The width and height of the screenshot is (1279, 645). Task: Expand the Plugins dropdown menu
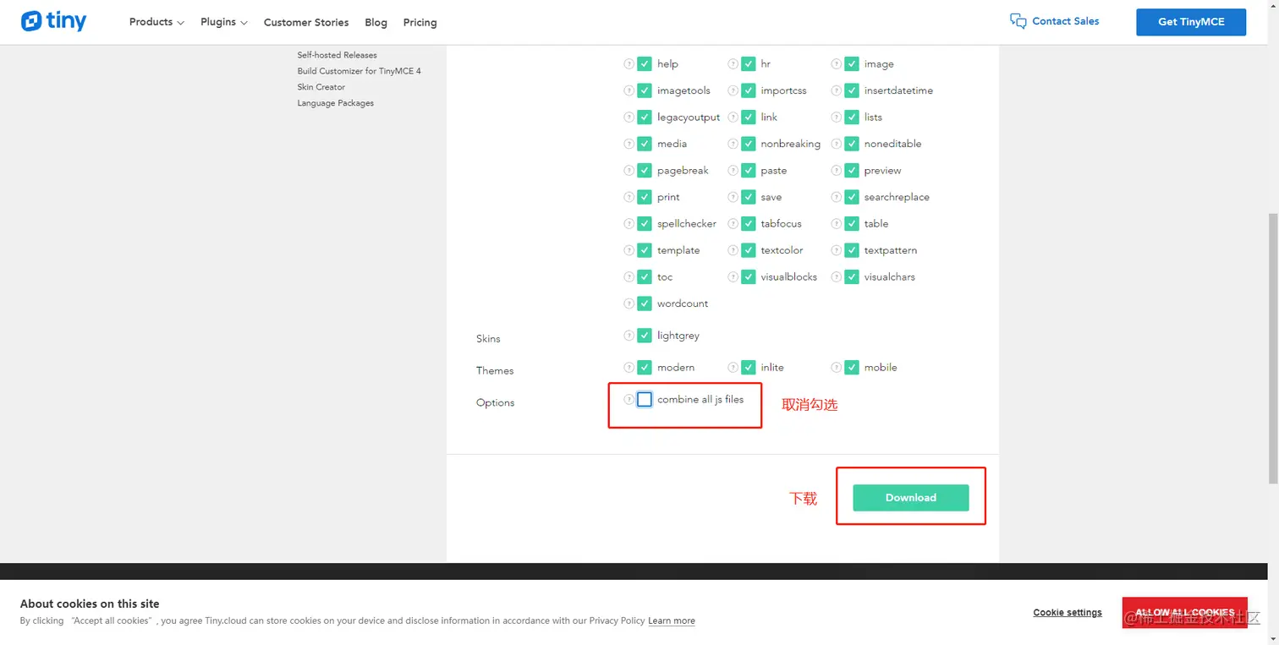coord(224,22)
